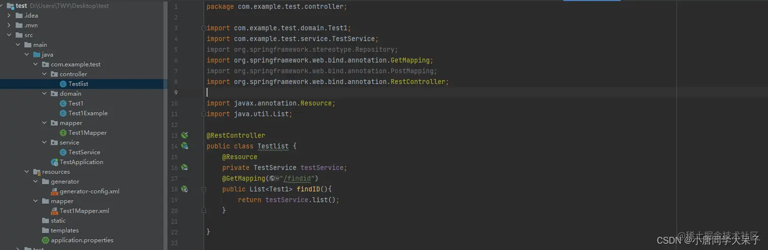Select Test1 in the project tree

[76, 103]
